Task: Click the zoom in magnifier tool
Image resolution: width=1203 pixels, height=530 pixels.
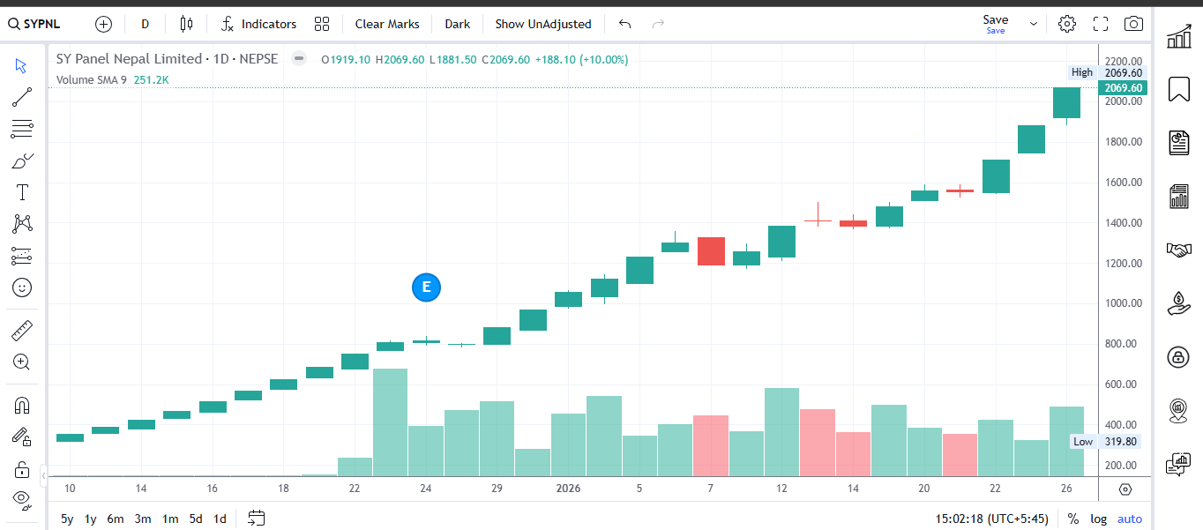Action: [x=22, y=362]
